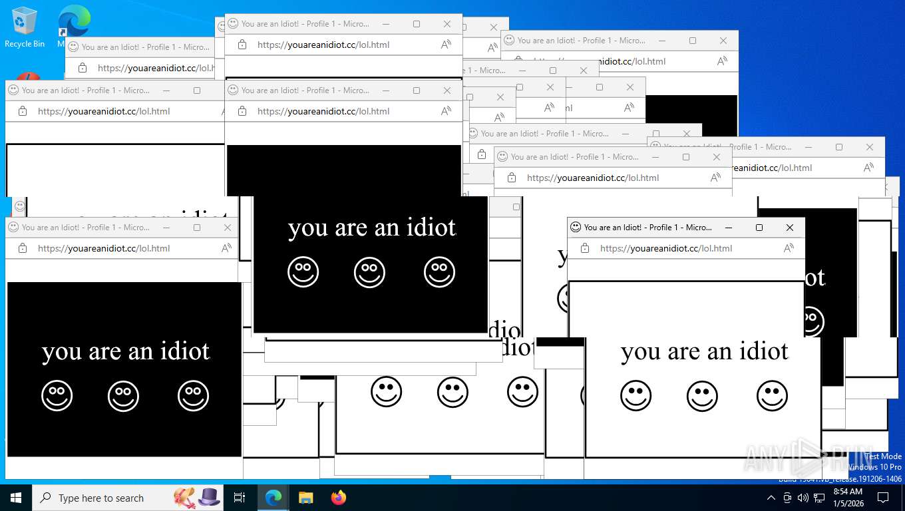Close the active front Idiot window
This screenshot has width=905, height=511.
(790, 228)
